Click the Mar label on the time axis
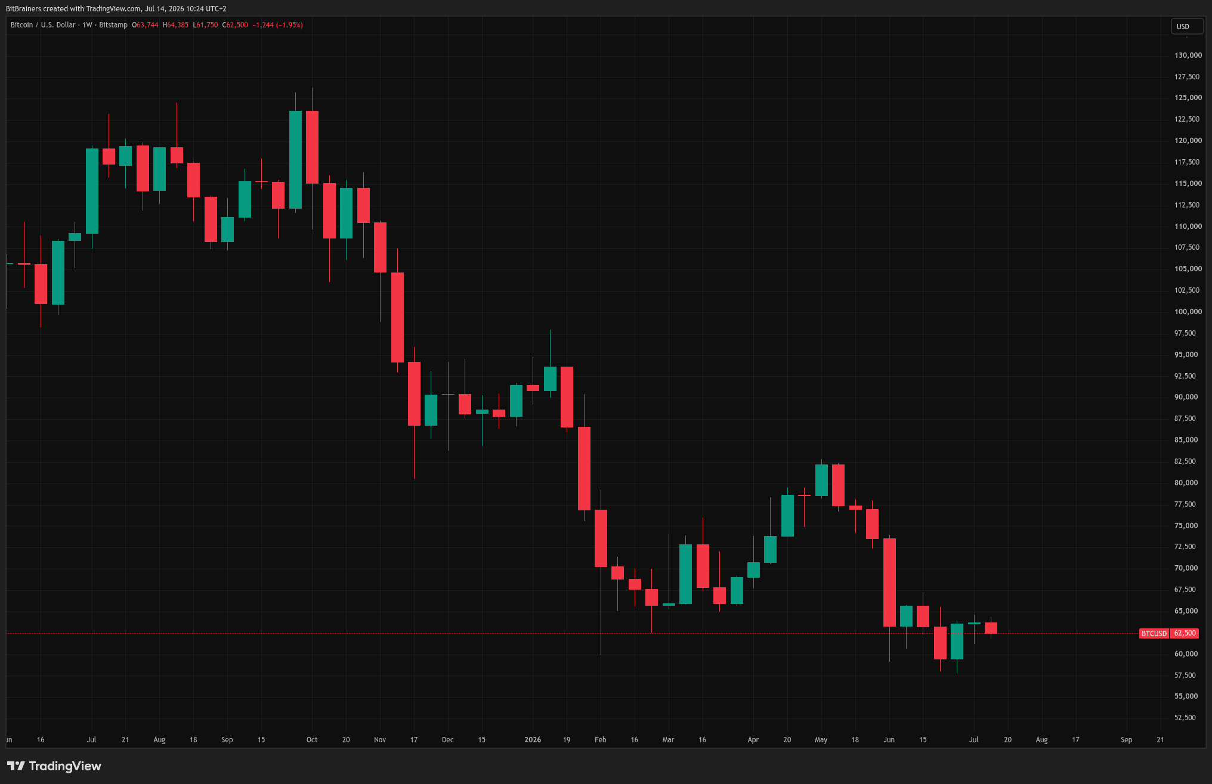The image size is (1212, 784). coord(668,740)
